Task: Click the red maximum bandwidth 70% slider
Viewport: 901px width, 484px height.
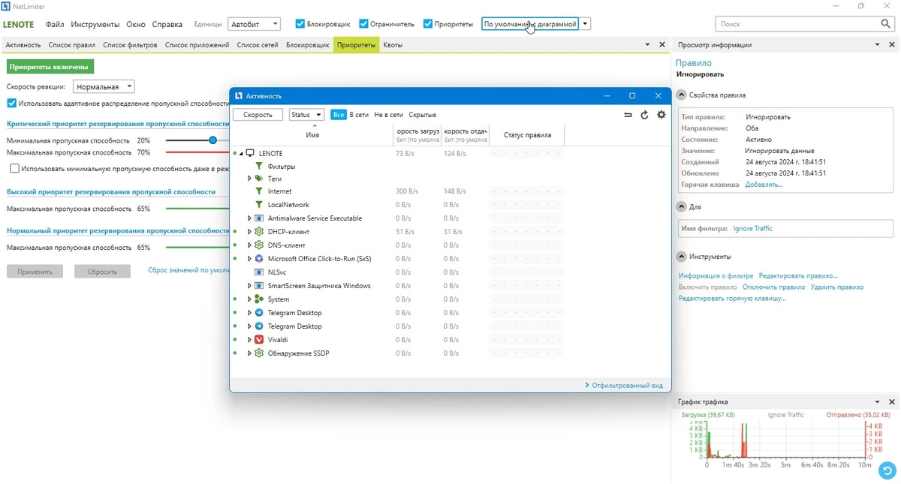Action: point(197,152)
